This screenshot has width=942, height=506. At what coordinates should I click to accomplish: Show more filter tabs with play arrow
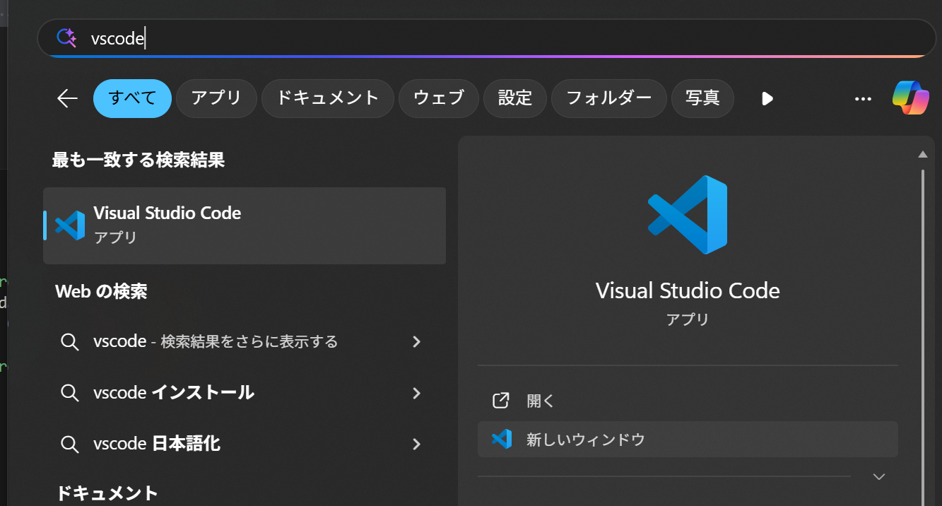tap(767, 99)
